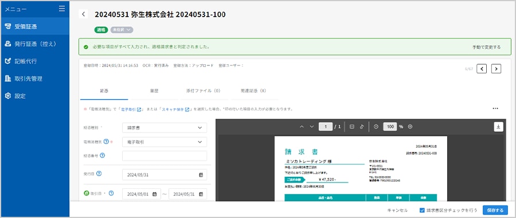
Task: Click the green badge icon beside 取引日
Action: (x=86, y=193)
